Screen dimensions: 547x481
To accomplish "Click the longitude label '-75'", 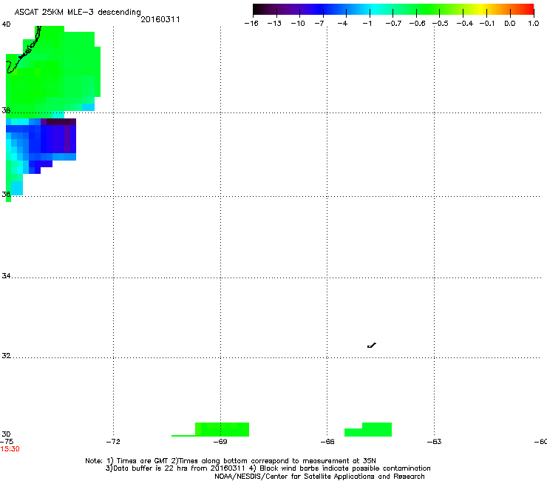I will pyautogui.click(x=6, y=442).
